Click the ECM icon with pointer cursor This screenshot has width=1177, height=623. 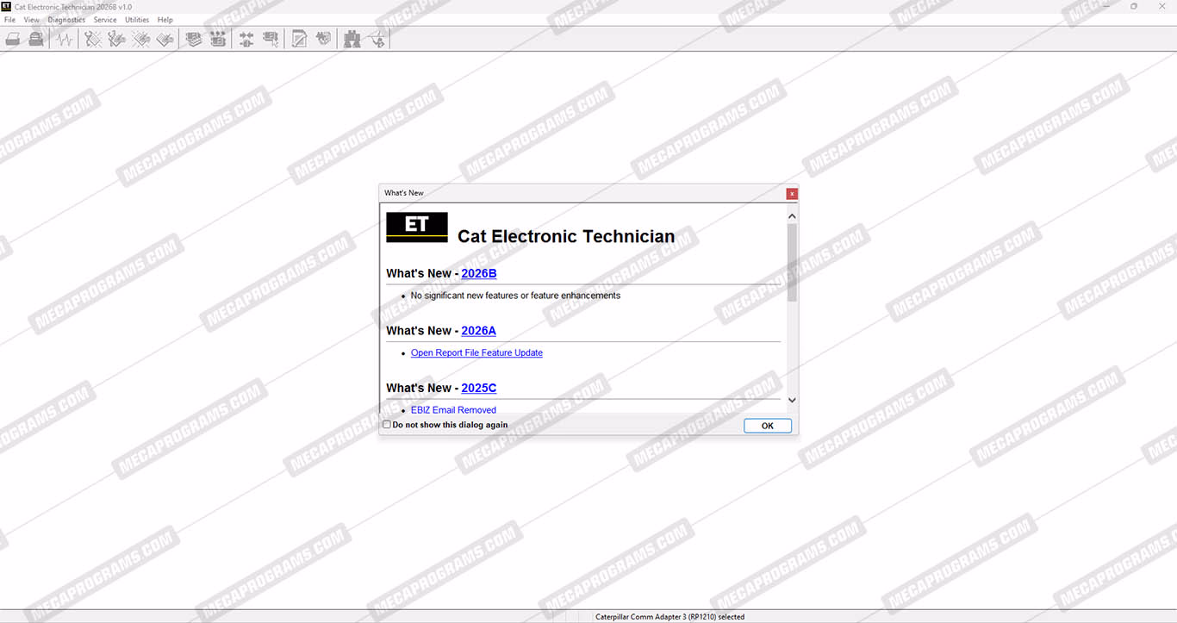(x=271, y=39)
